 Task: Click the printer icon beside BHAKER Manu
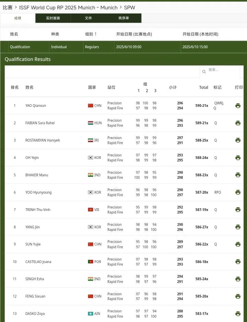[238, 175]
